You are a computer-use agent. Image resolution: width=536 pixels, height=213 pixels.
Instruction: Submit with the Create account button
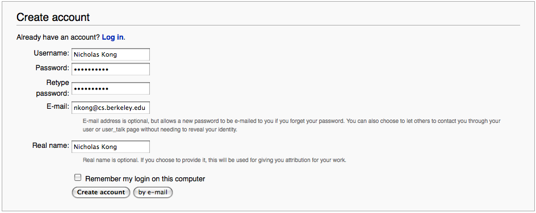point(101,192)
